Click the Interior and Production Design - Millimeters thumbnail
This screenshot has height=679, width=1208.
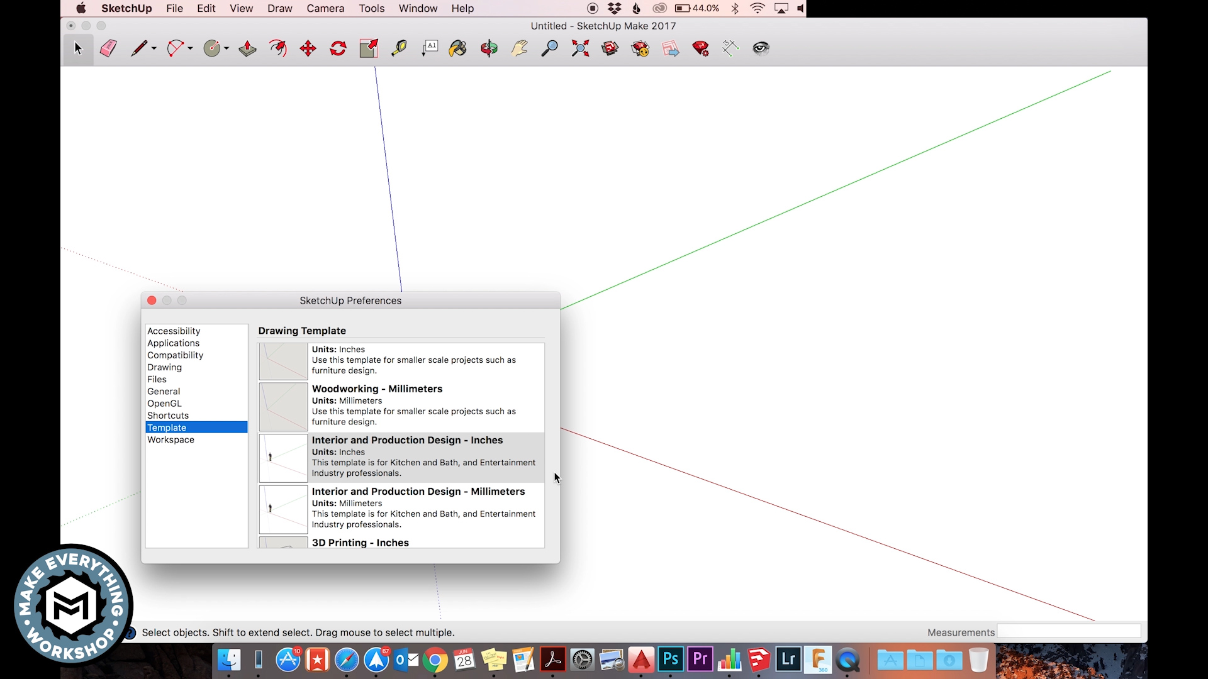[x=283, y=509]
